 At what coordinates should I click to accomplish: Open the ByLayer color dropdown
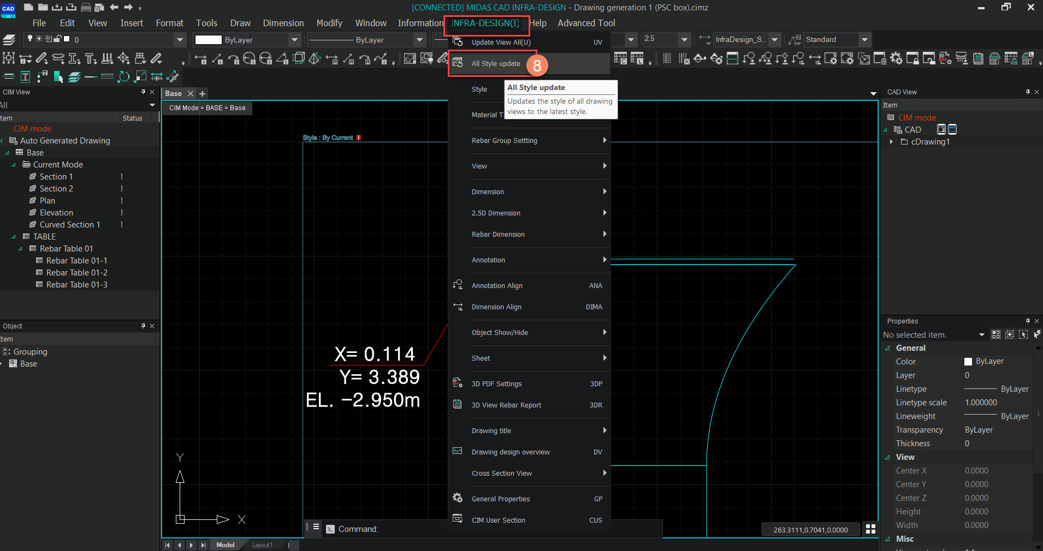pyautogui.click(x=295, y=39)
